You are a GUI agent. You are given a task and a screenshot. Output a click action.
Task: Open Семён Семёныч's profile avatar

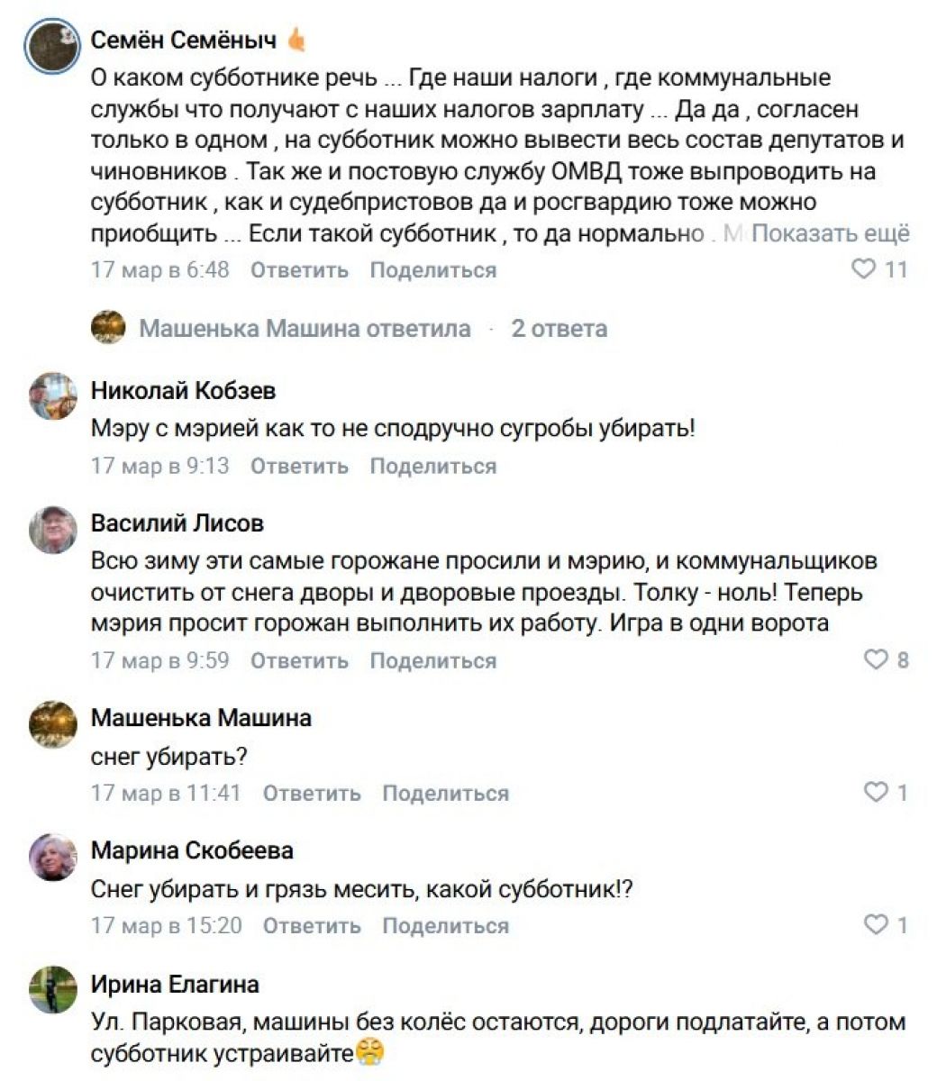coord(53,46)
